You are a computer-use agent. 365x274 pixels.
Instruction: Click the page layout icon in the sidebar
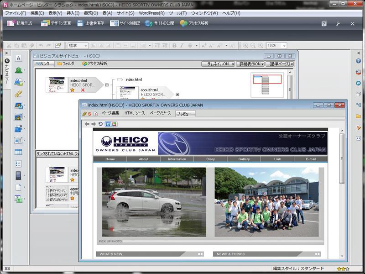point(18,140)
